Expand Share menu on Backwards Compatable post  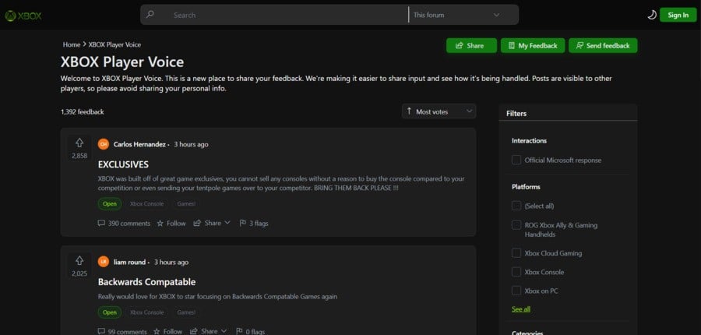click(208, 331)
